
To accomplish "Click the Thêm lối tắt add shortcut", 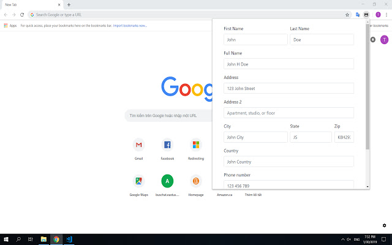I will [253, 195].
